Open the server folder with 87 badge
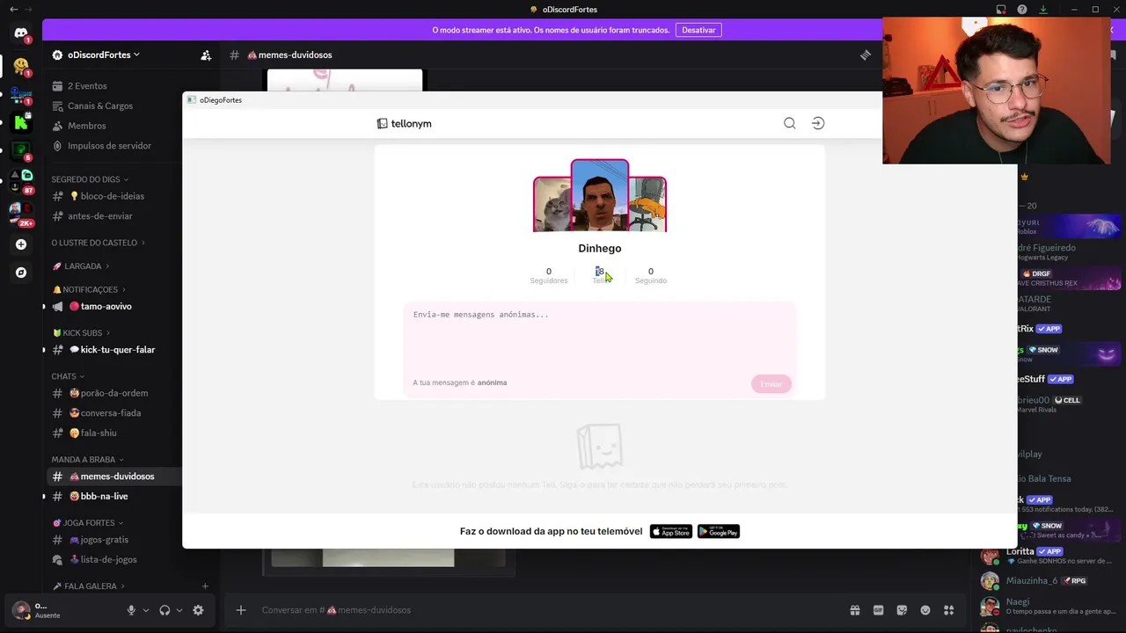This screenshot has height=633, width=1126. [x=21, y=182]
